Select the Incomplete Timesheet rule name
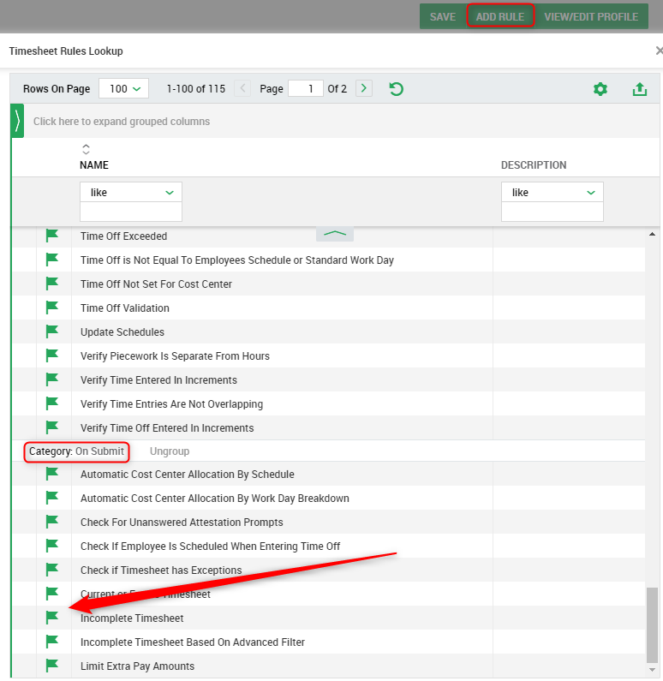 [132, 618]
